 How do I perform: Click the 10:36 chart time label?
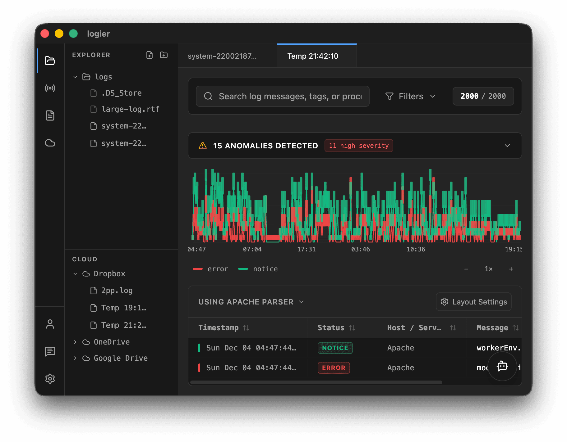pos(416,249)
